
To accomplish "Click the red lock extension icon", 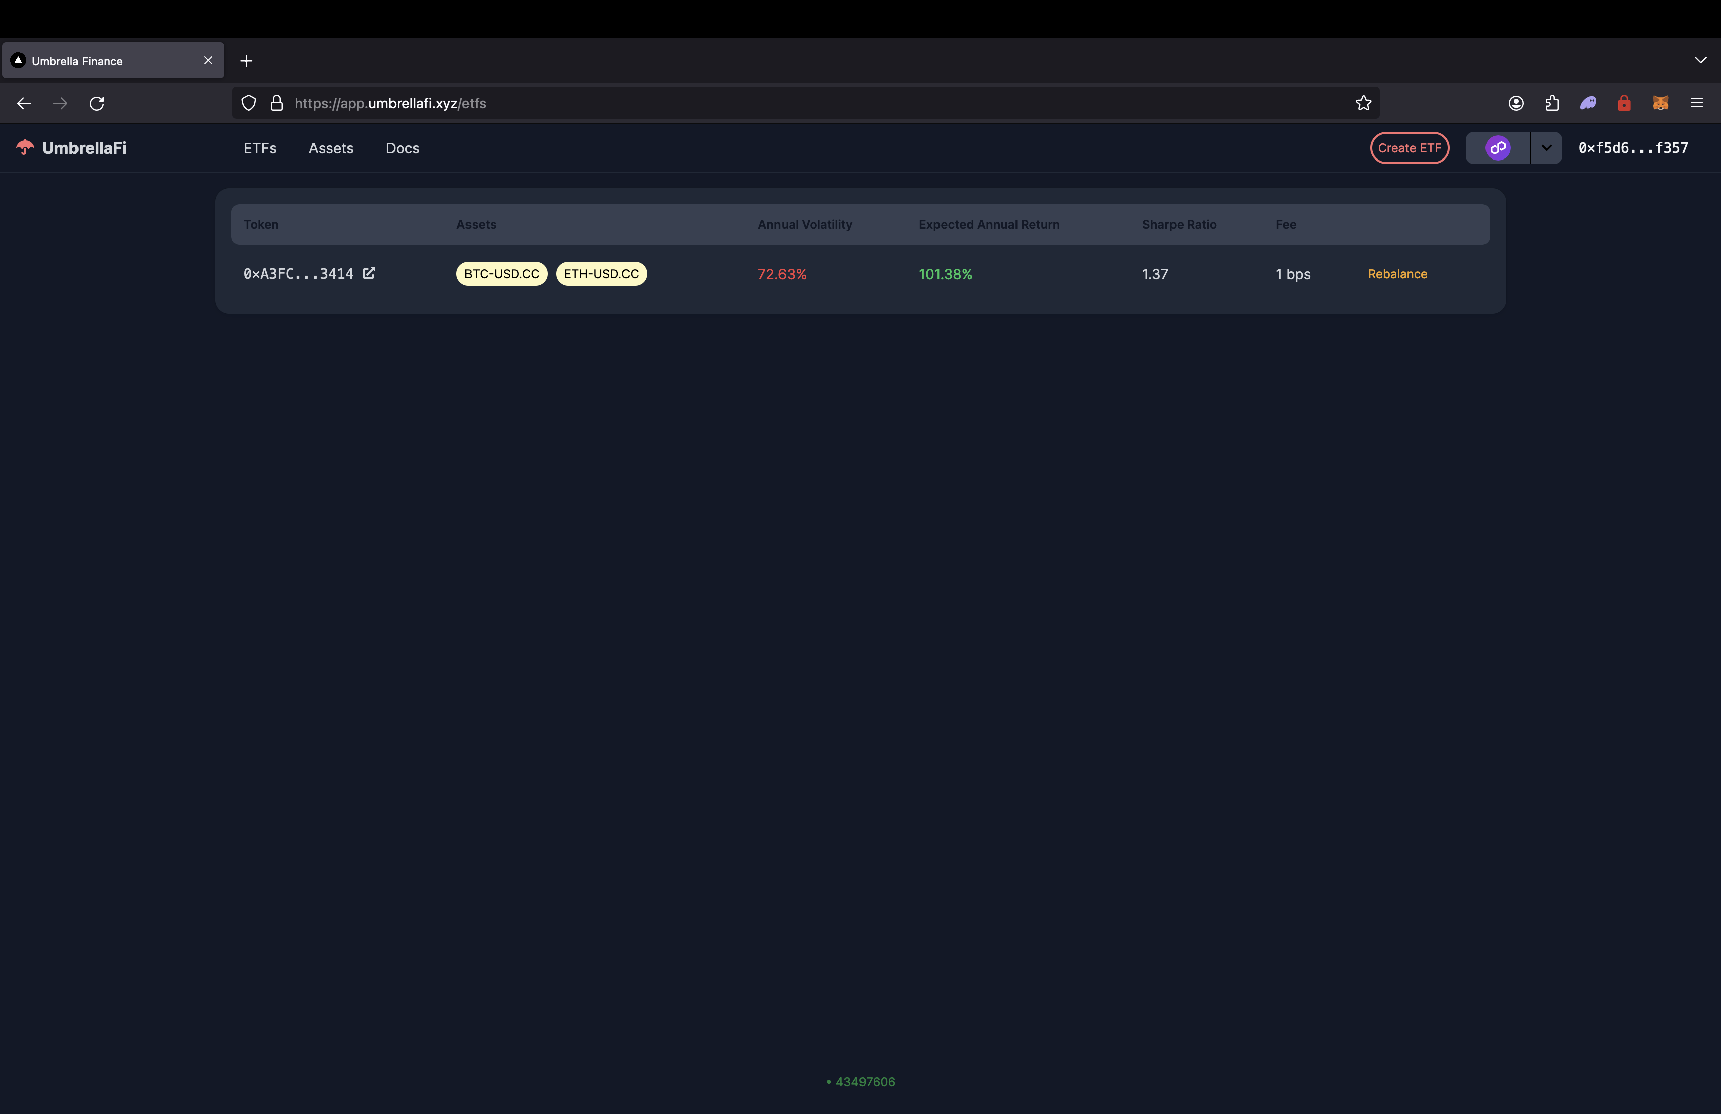I will (1624, 103).
